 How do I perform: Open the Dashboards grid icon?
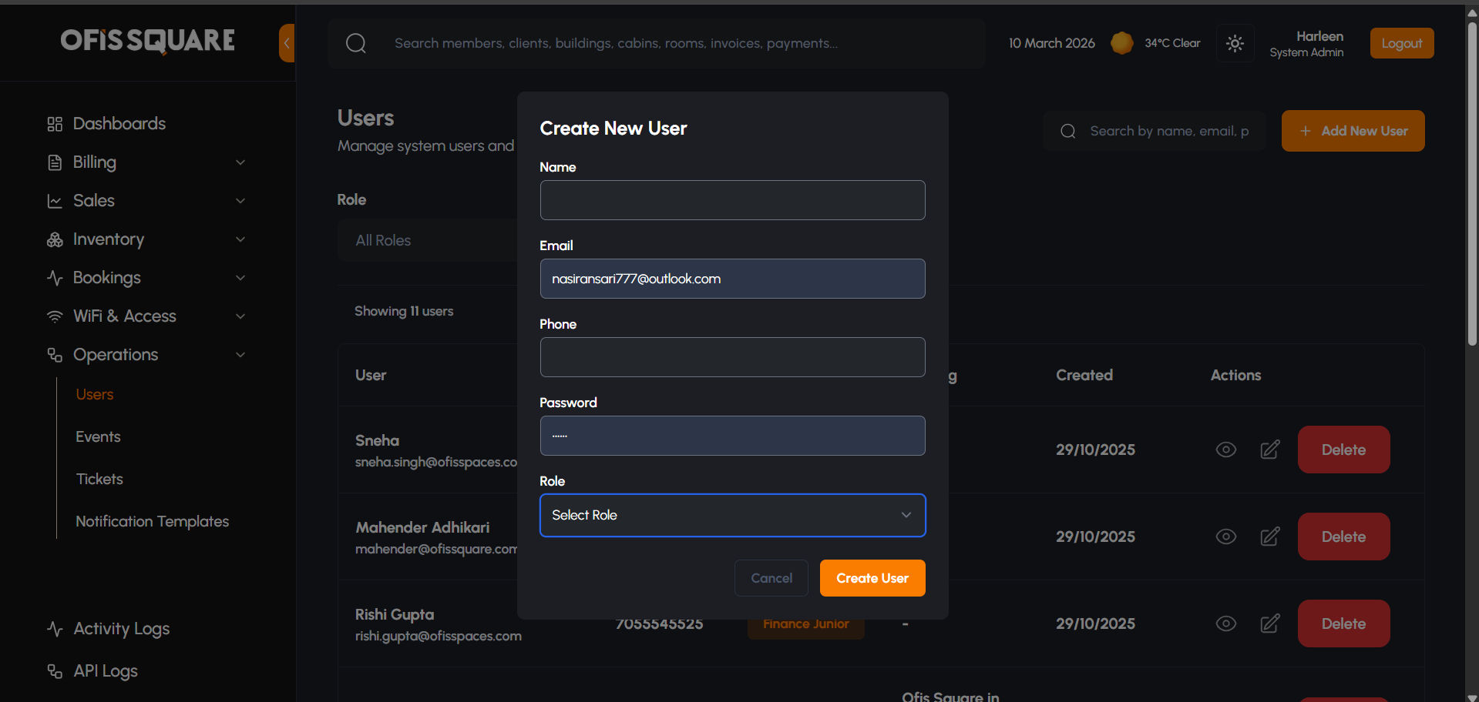click(x=55, y=124)
